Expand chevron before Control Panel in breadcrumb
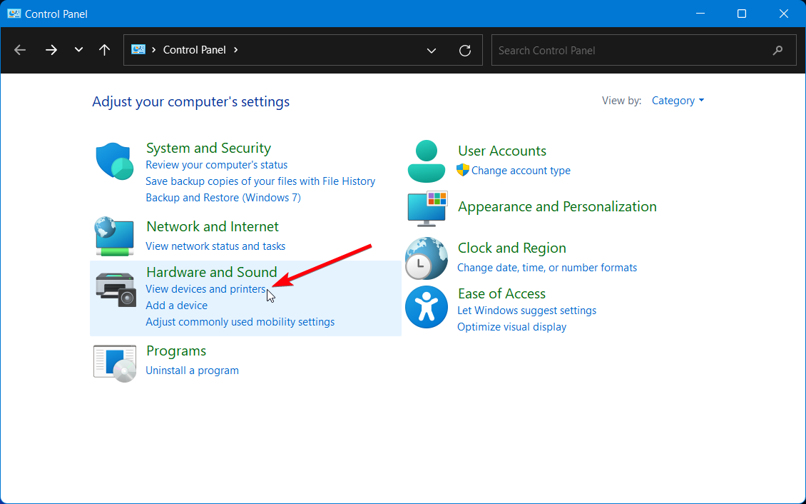Image resolution: width=806 pixels, height=504 pixels. point(153,50)
